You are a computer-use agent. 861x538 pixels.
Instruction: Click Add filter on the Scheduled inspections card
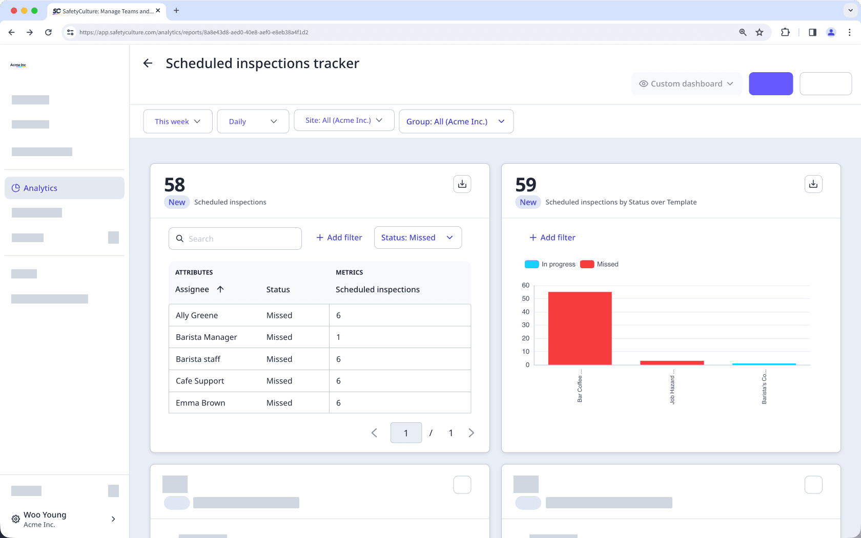[x=339, y=238]
